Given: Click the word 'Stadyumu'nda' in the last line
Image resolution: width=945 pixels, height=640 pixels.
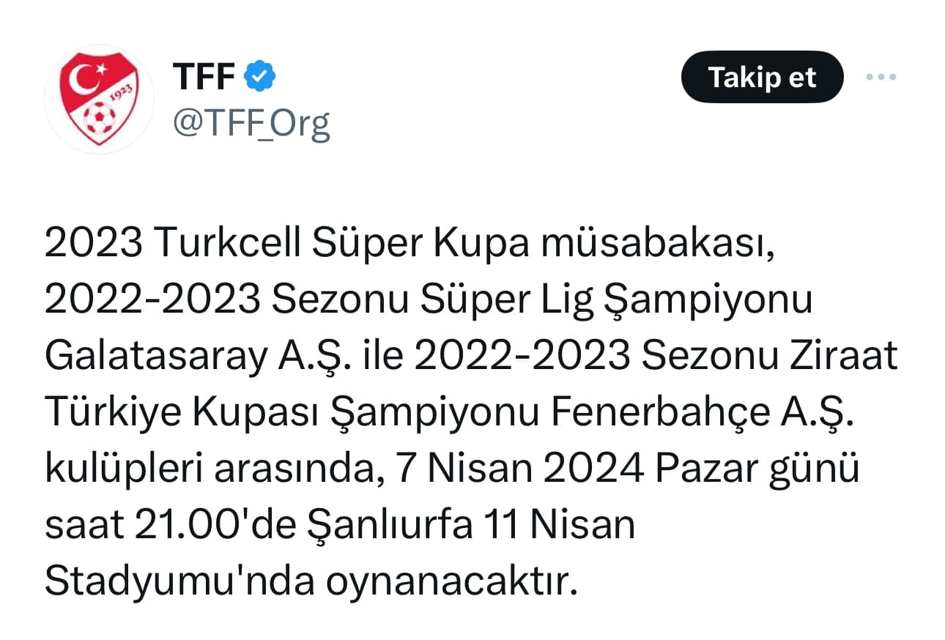Looking at the screenshot, I should pos(179,584).
